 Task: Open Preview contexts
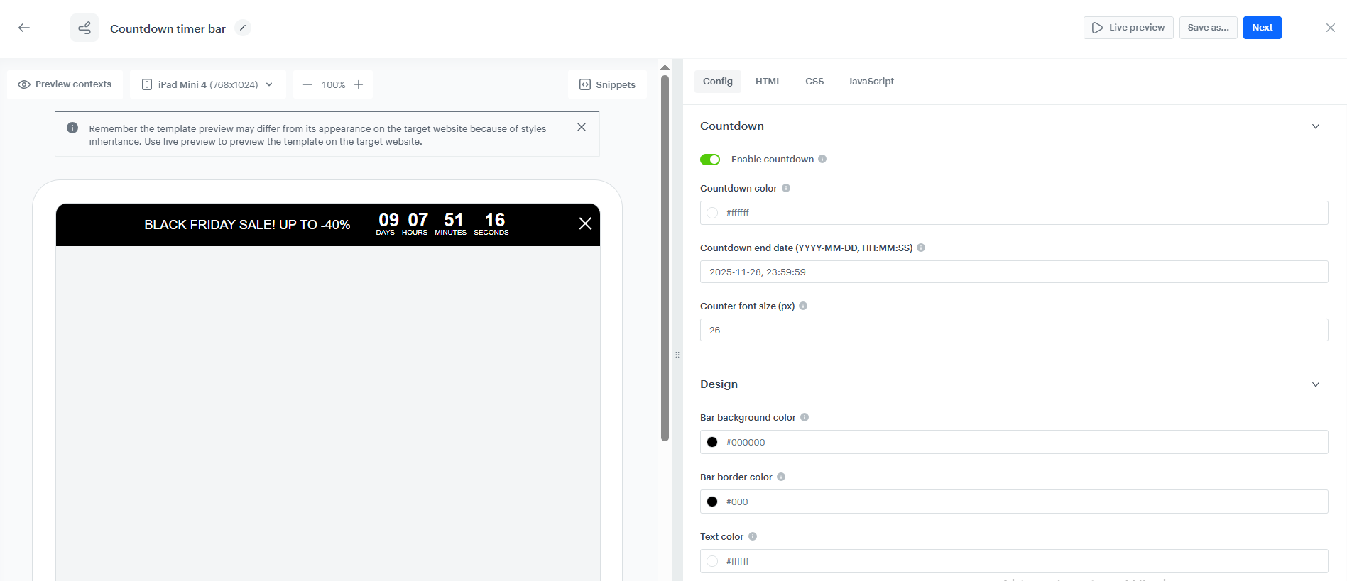[65, 84]
